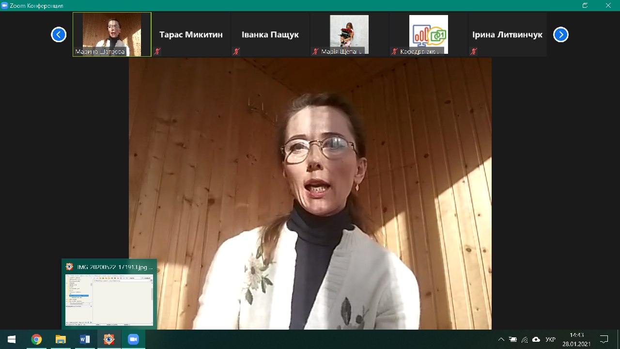Open clock and date 28.01.2021
The height and width of the screenshot is (349, 620).
pos(576,339)
